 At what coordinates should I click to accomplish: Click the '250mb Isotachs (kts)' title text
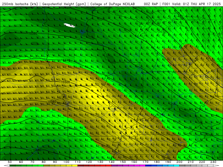(20, 4)
